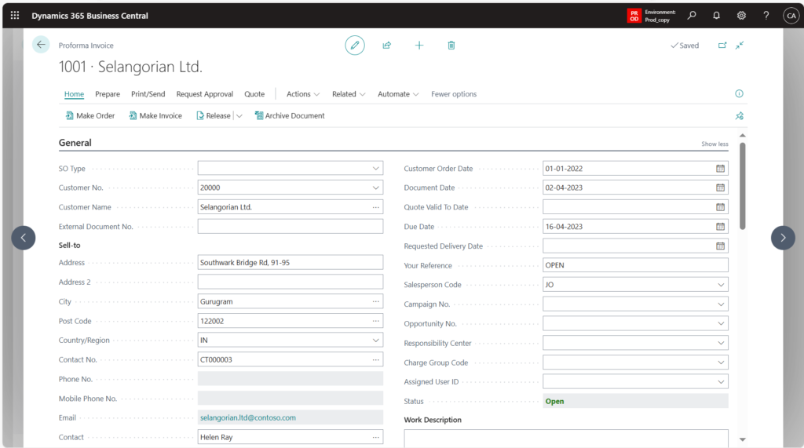Click the search magnifier icon
Image resolution: width=804 pixels, height=448 pixels.
click(x=692, y=16)
